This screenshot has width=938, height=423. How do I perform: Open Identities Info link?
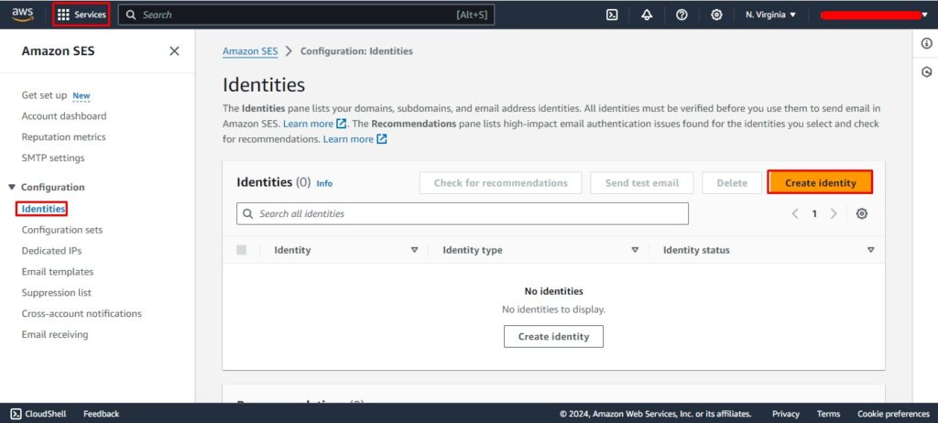click(x=324, y=184)
